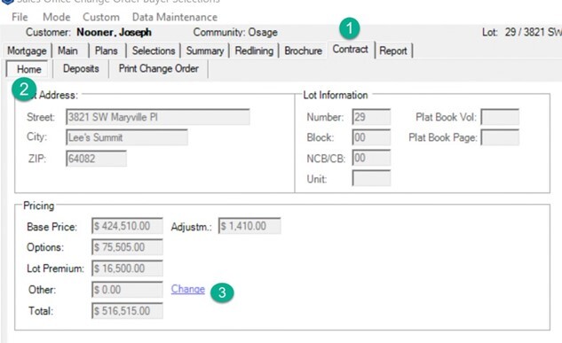Open the Data Maintenance menu
This screenshot has height=343, width=562.
[x=175, y=17]
